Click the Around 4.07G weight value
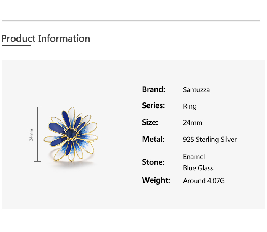This screenshot has width=267, height=232. click(x=204, y=181)
